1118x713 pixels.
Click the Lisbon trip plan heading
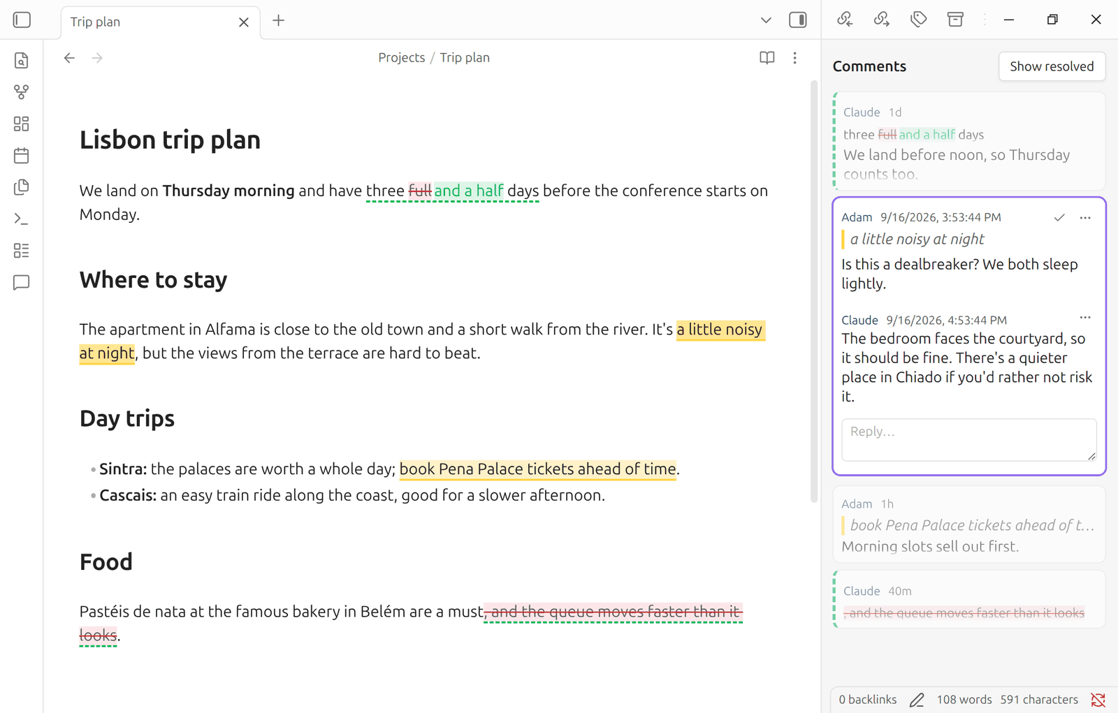tap(170, 140)
